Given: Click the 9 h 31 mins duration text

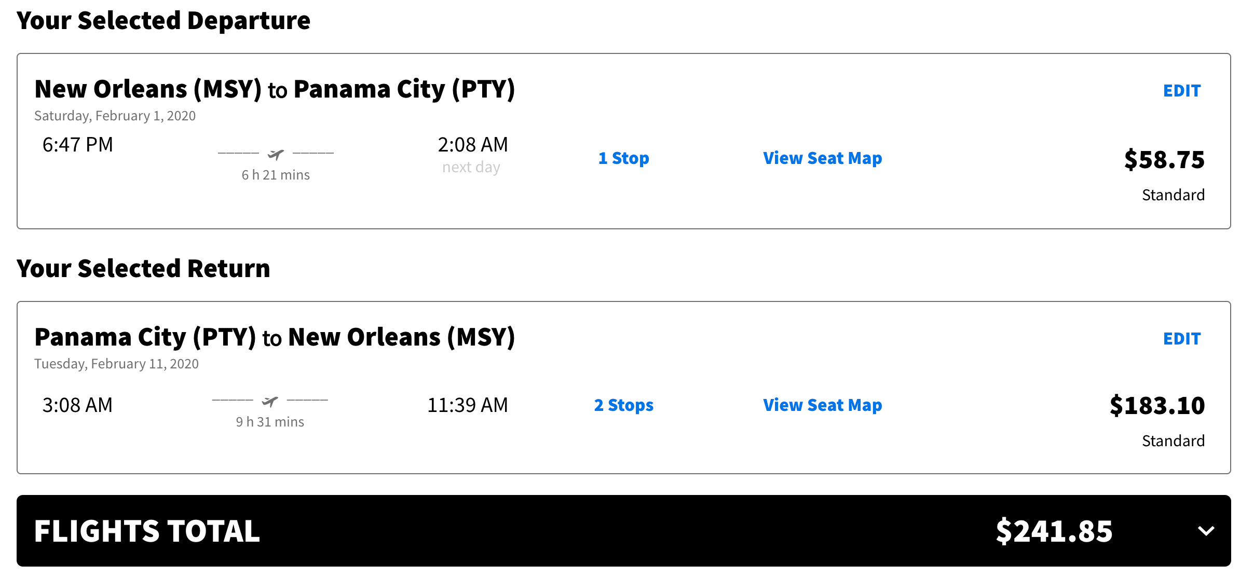Looking at the screenshot, I should tap(270, 422).
